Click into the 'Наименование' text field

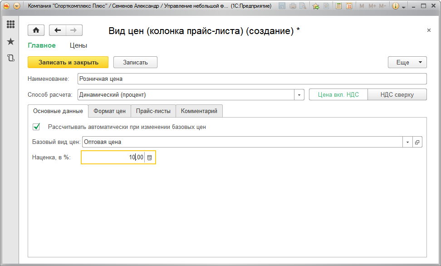click(x=252, y=79)
